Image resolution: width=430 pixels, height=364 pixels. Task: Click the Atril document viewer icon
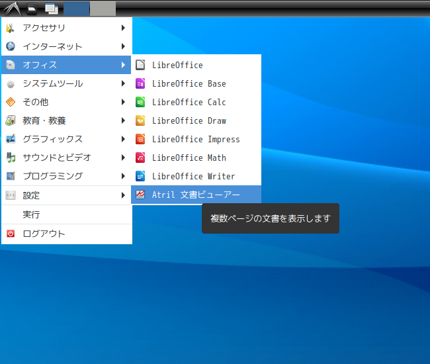140,195
